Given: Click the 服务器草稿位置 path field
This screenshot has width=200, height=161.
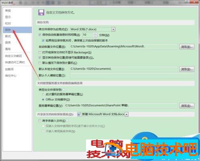Looking at the screenshot, I should (121, 105).
